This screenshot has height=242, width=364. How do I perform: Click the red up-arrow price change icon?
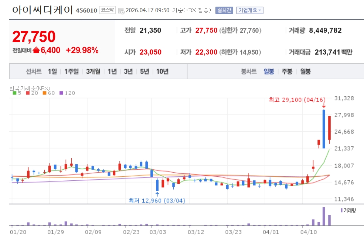[36, 50]
